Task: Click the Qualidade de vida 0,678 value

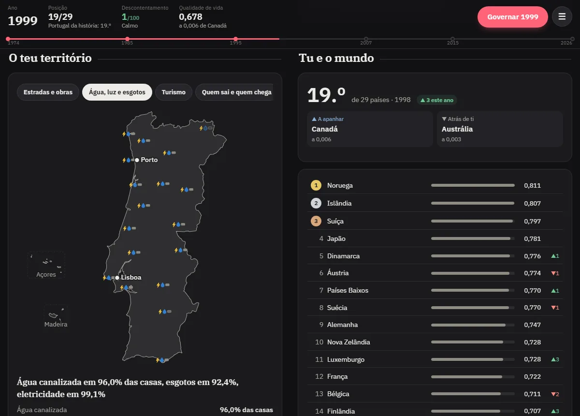Action: [190, 17]
